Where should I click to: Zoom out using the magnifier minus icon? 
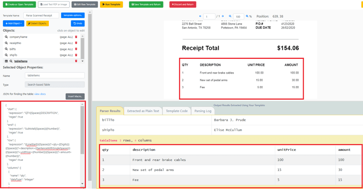pyautogui.click(x=230, y=16)
